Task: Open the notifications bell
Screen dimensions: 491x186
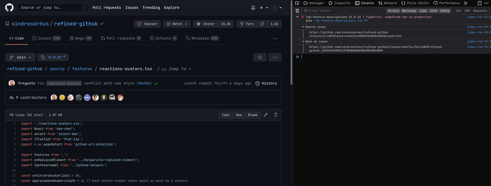Action: 253,8
